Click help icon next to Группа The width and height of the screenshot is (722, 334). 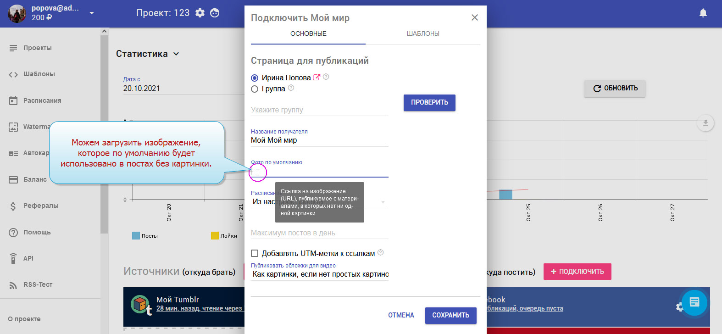click(291, 88)
